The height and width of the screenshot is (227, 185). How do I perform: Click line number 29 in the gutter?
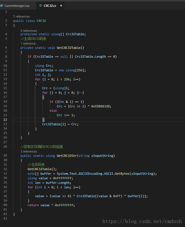pos(5,155)
